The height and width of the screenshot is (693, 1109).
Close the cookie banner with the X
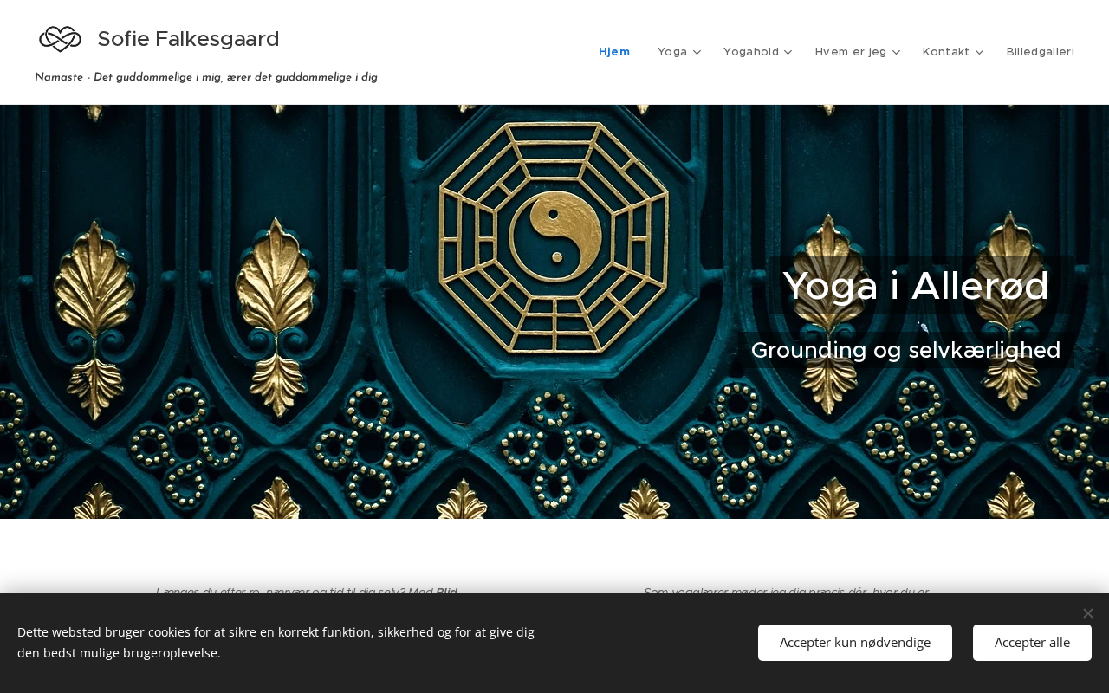(1087, 613)
